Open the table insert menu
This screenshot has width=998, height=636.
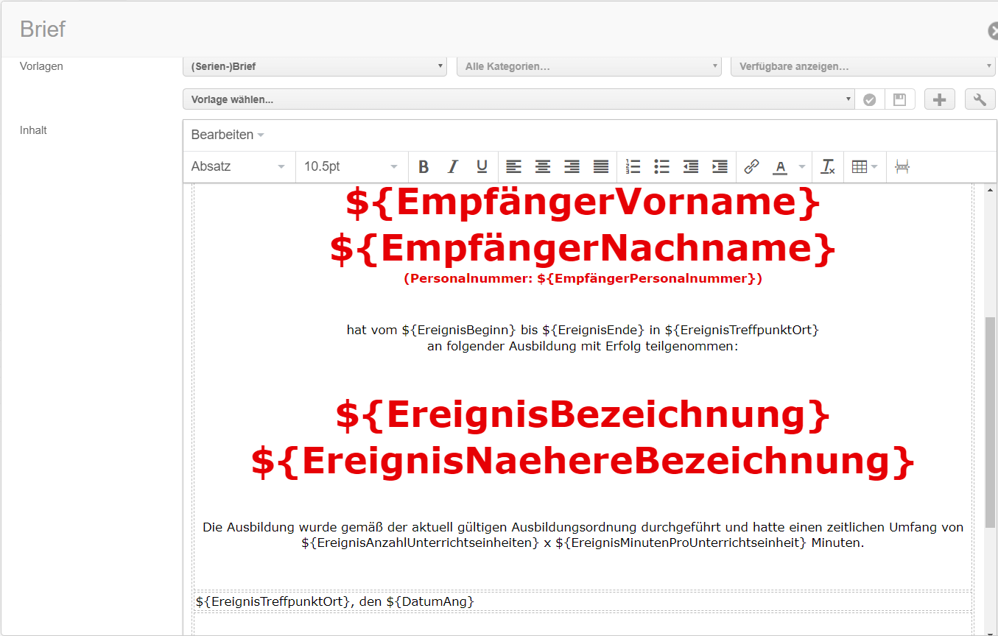865,167
